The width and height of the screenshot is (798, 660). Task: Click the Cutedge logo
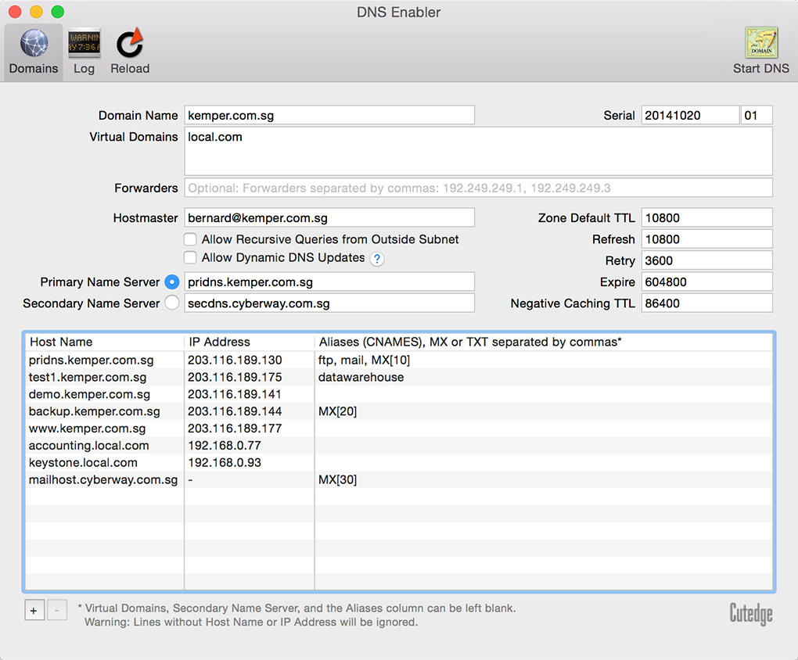click(x=750, y=614)
